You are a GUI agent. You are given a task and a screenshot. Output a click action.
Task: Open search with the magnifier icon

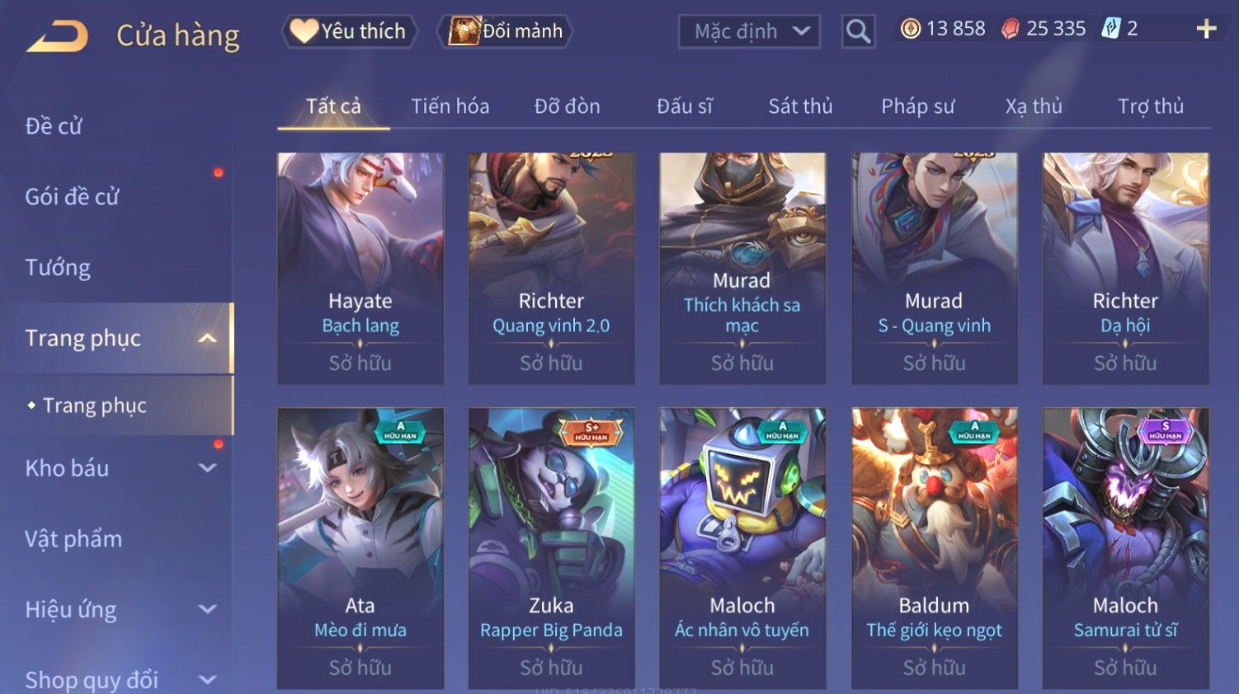pyautogui.click(x=858, y=32)
